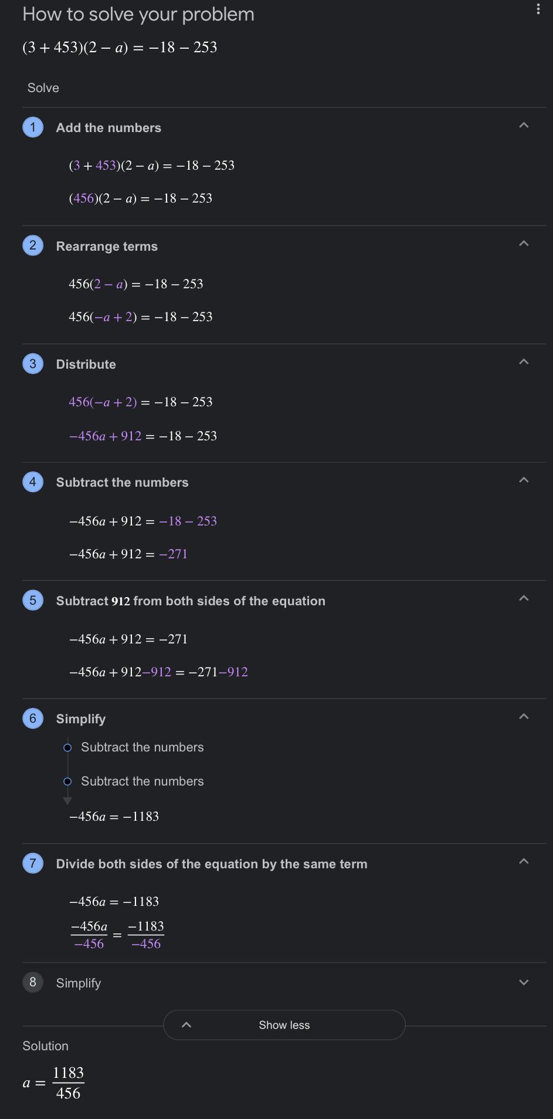Click the Solve label
Image resolution: width=553 pixels, height=1119 pixels.
[x=43, y=88]
